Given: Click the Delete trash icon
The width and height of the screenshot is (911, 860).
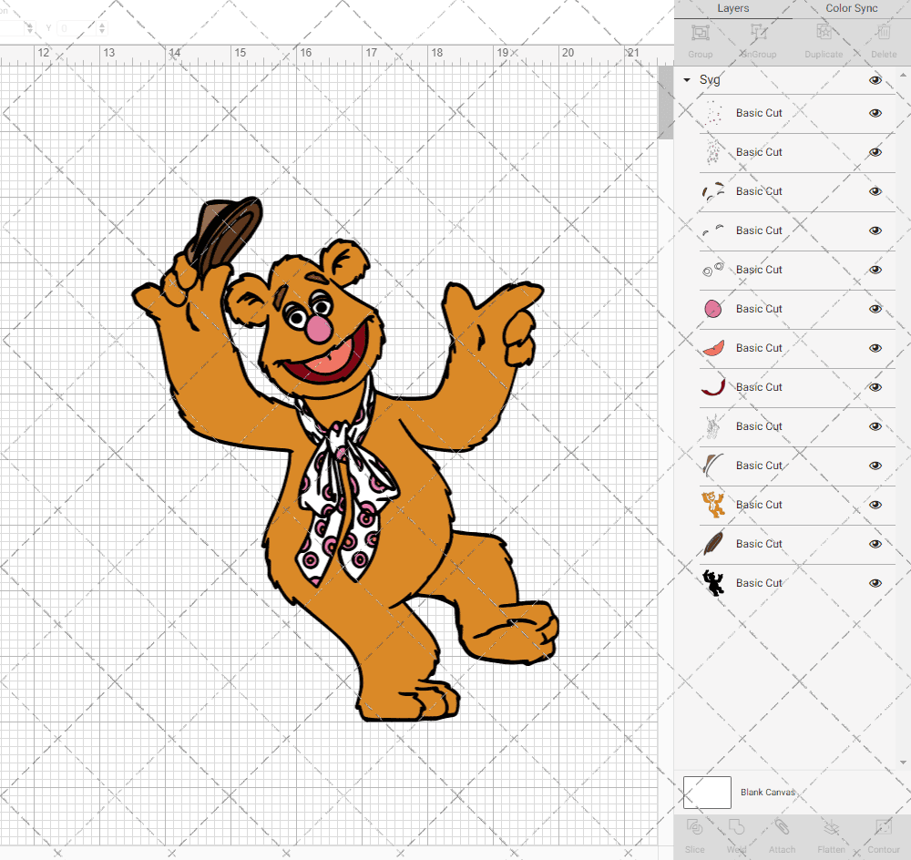Looking at the screenshot, I should 884,33.
